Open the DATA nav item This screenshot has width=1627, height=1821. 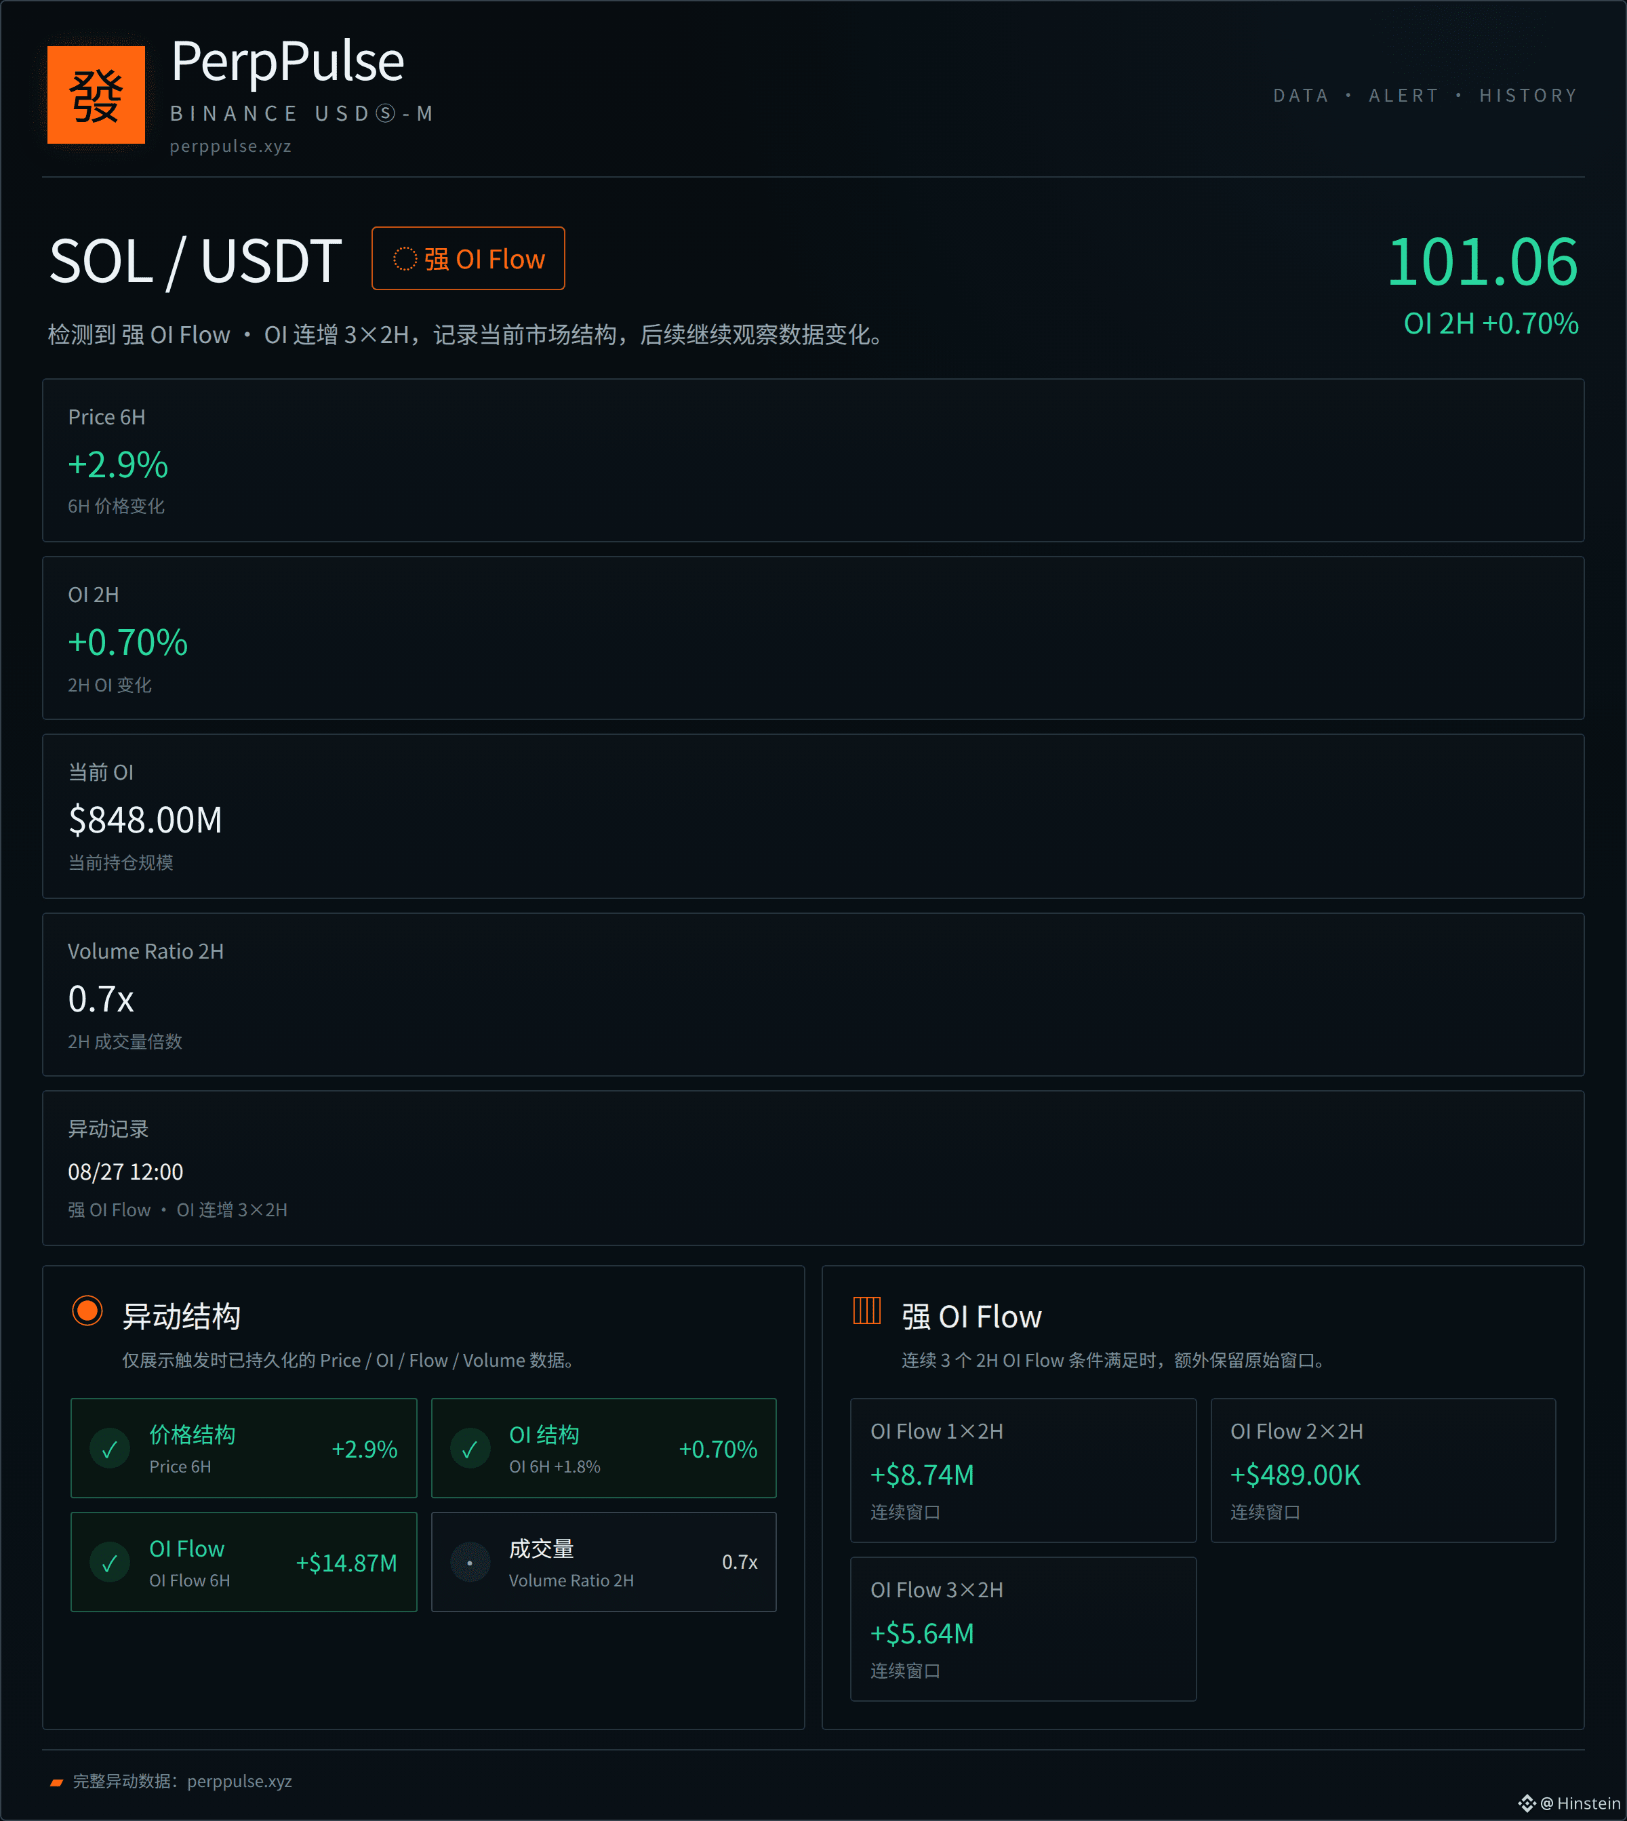pyautogui.click(x=1301, y=96)
